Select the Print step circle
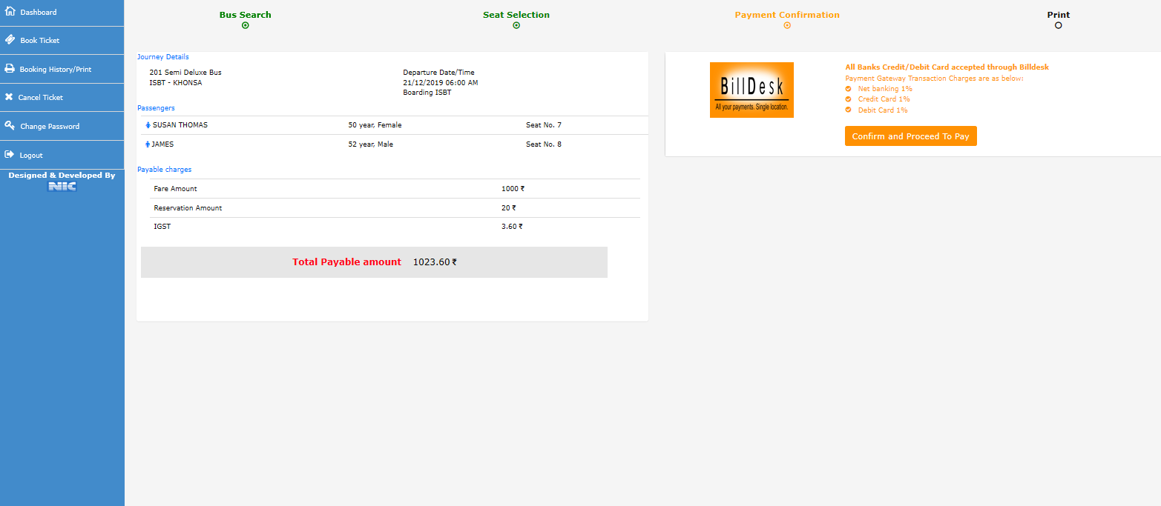Screen dimensions: 1161x506 pyautogui.click(x=1058, y=25)
